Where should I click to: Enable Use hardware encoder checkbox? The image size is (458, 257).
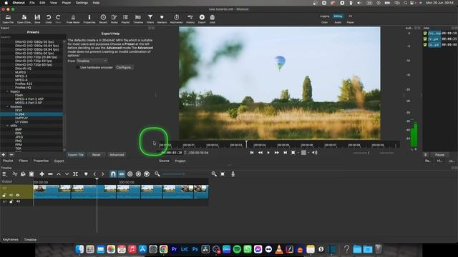pyautogui.click(x=77, y=67)
